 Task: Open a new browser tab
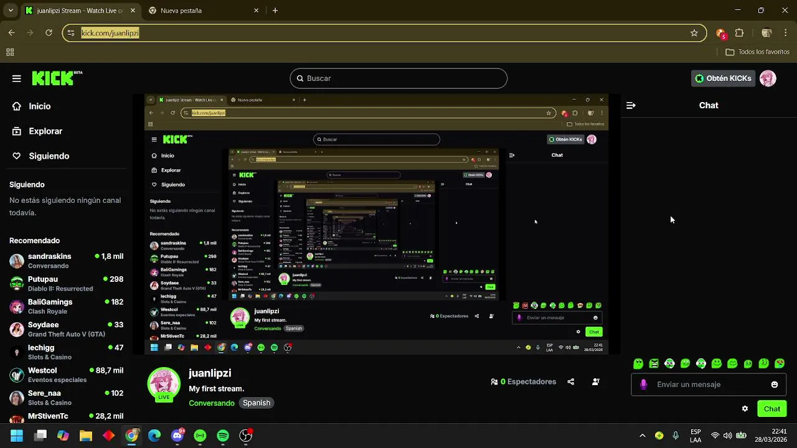(275, 11)
